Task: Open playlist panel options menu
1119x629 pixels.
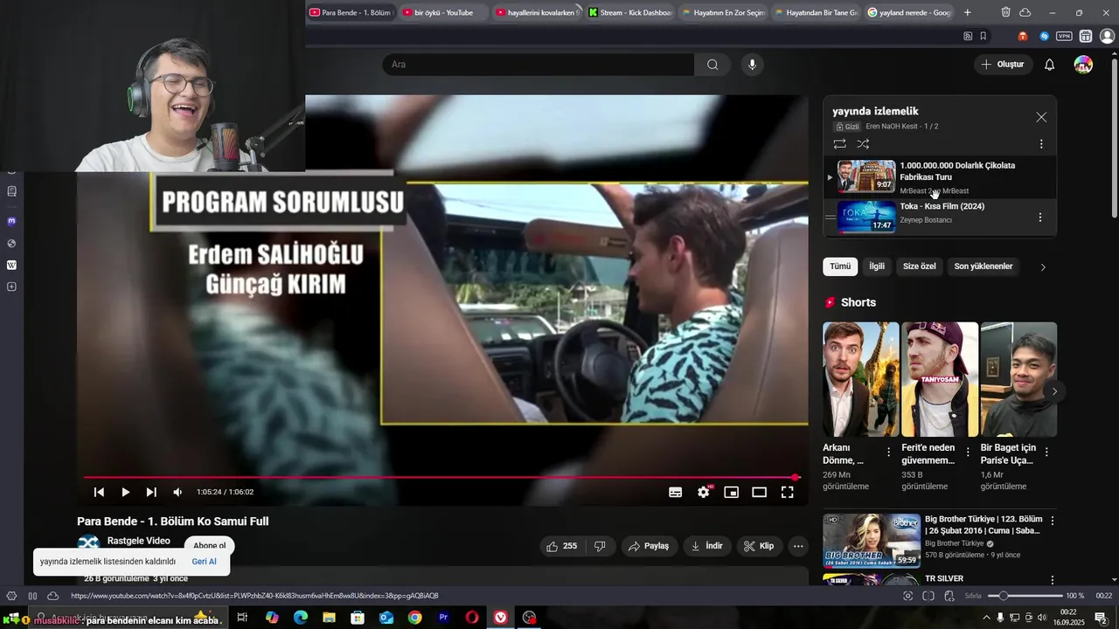Action: click(1041, 144)
